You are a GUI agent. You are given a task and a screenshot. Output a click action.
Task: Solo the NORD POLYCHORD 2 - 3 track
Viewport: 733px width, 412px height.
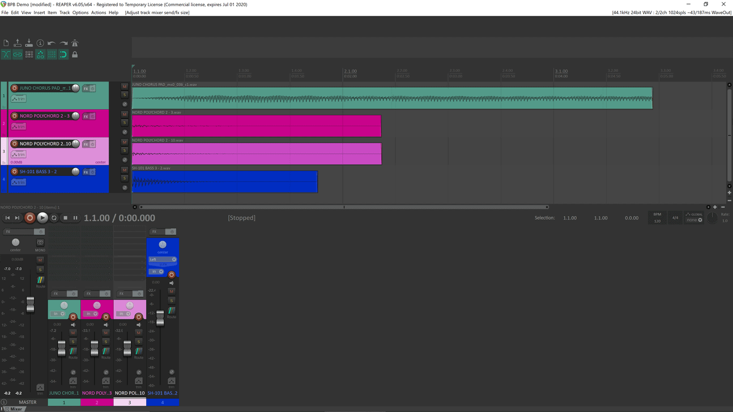125,122
